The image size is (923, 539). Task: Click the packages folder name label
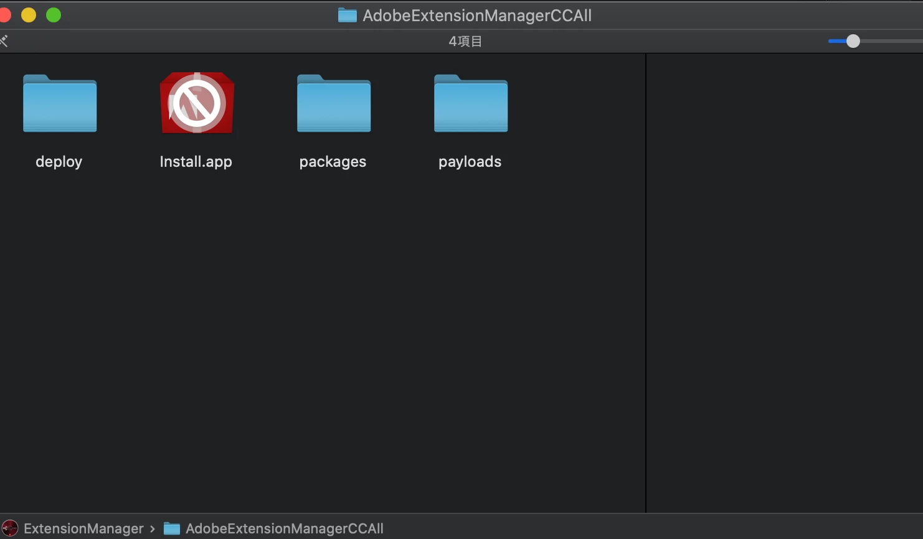(x=333, y=162)
